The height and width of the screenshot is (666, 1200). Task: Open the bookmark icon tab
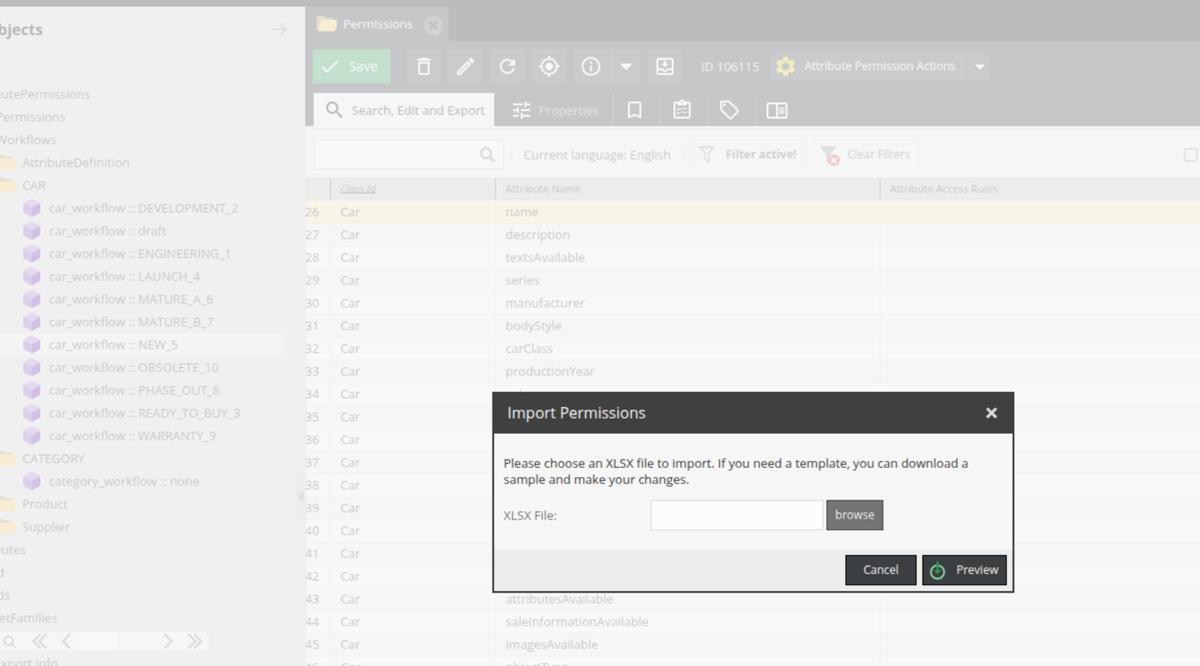pyautogui.click(x=634, y=110)
